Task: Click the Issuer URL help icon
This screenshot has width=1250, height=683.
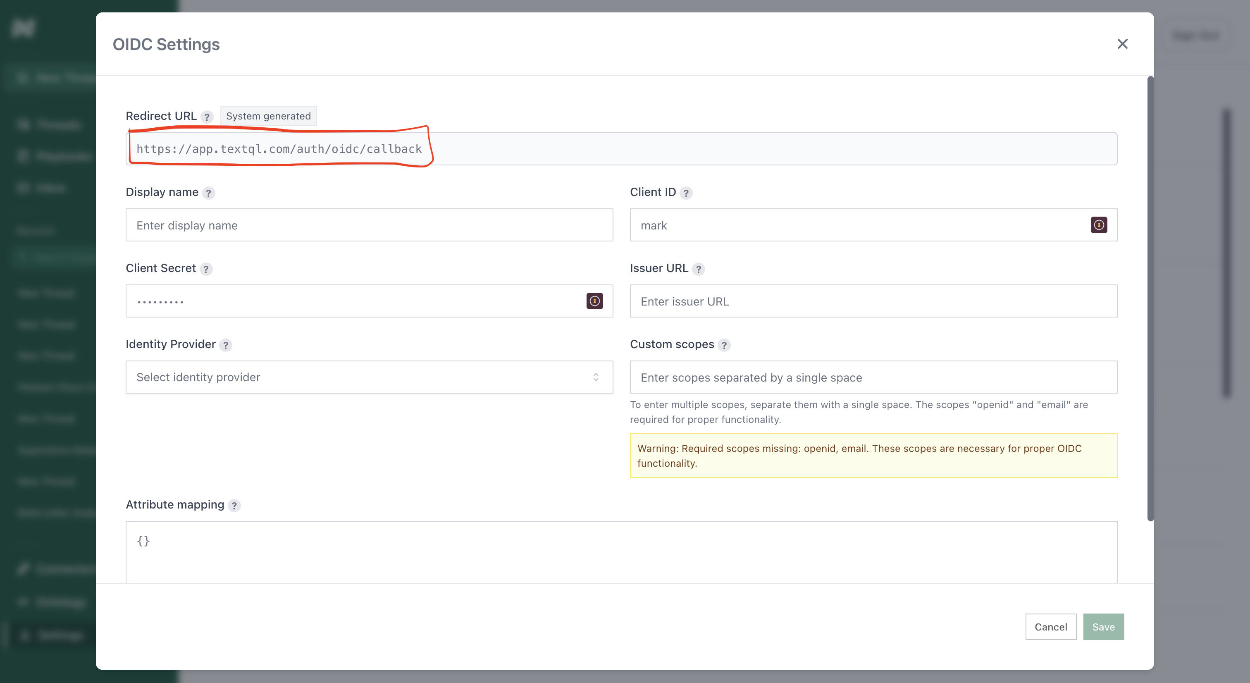Action: 698,269
